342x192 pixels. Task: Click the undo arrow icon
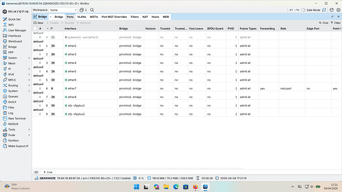point(291,10)
